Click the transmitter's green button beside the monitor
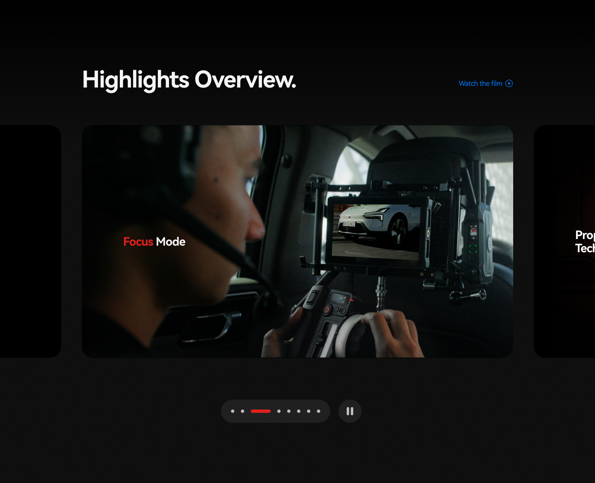 (x=473, y=249)
